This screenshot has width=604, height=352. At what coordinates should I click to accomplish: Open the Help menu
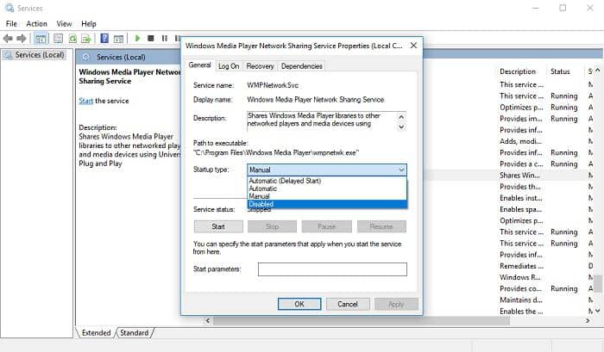click(89, 24)
